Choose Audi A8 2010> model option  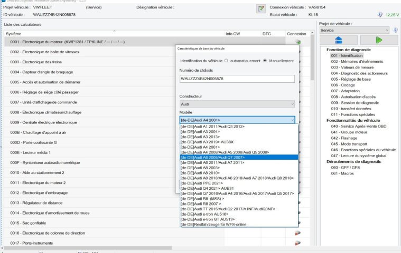[x=239, y=173]
